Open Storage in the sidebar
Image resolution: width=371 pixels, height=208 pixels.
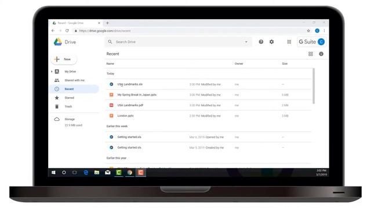click(x=70, y=119)
